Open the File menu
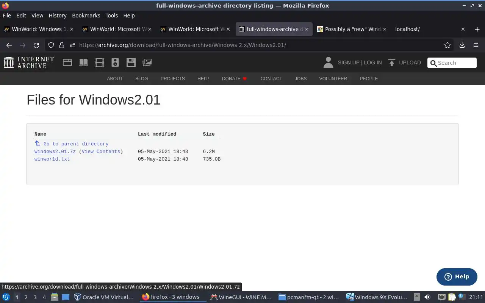Viewport: 485px width, 303px height. click(x=7, y=16)
